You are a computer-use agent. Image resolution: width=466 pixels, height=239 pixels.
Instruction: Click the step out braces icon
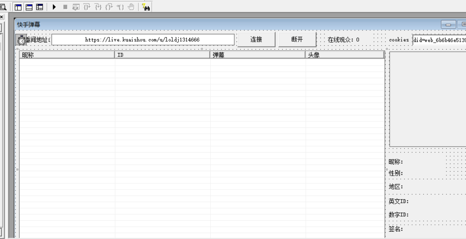(x=109, y=7)
